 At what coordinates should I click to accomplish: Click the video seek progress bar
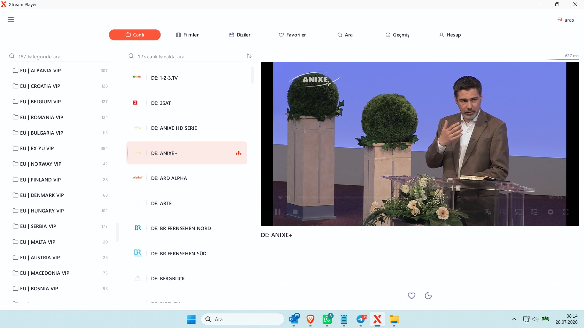(419, 198)
